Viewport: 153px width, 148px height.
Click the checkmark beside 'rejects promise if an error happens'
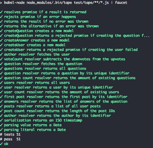[1, 17]
